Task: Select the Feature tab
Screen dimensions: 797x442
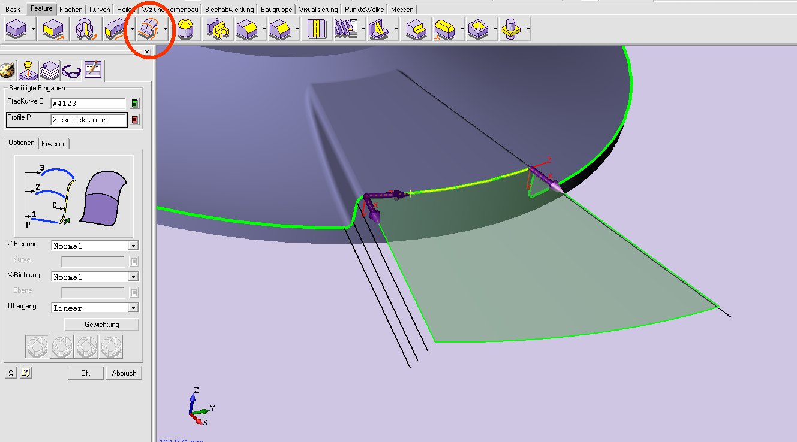Action: 41,9
